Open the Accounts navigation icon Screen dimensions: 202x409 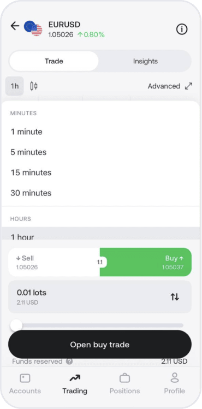pos(25,378)
